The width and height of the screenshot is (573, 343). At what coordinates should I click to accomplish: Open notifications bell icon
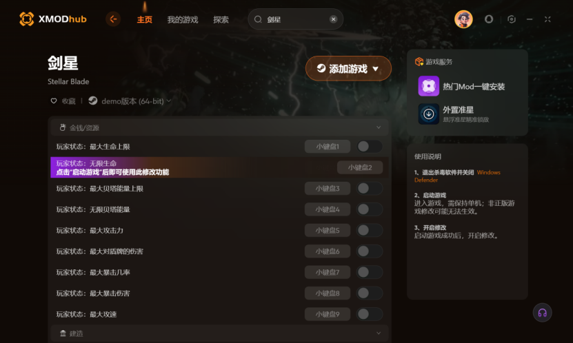(489, 19)
